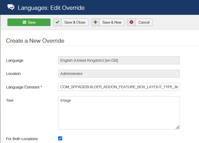199x143 pixels.
Task: Click the Languages: Edit Override page title
Action: tap(51, 8)
